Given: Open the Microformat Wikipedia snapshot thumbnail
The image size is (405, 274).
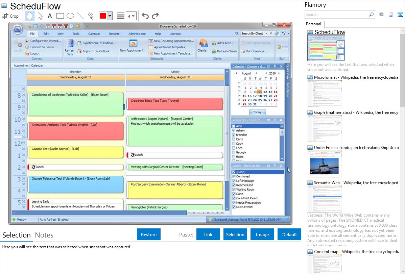Looking at the screenshot, I should click(325, 94).
